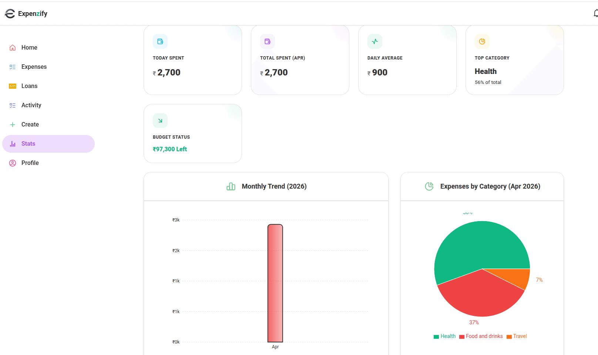Open the Profile page from sidebar
The height and width of the screenshot is (355, 598).
pos(30,163)
